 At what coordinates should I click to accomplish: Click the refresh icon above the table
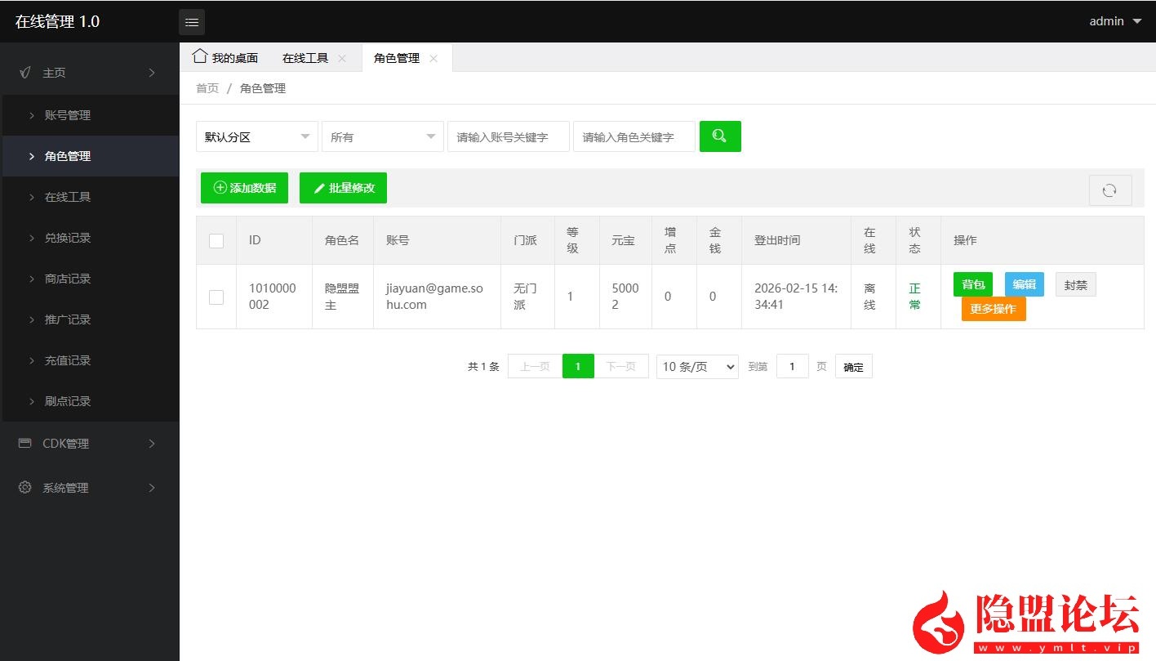coord(1109,190)
